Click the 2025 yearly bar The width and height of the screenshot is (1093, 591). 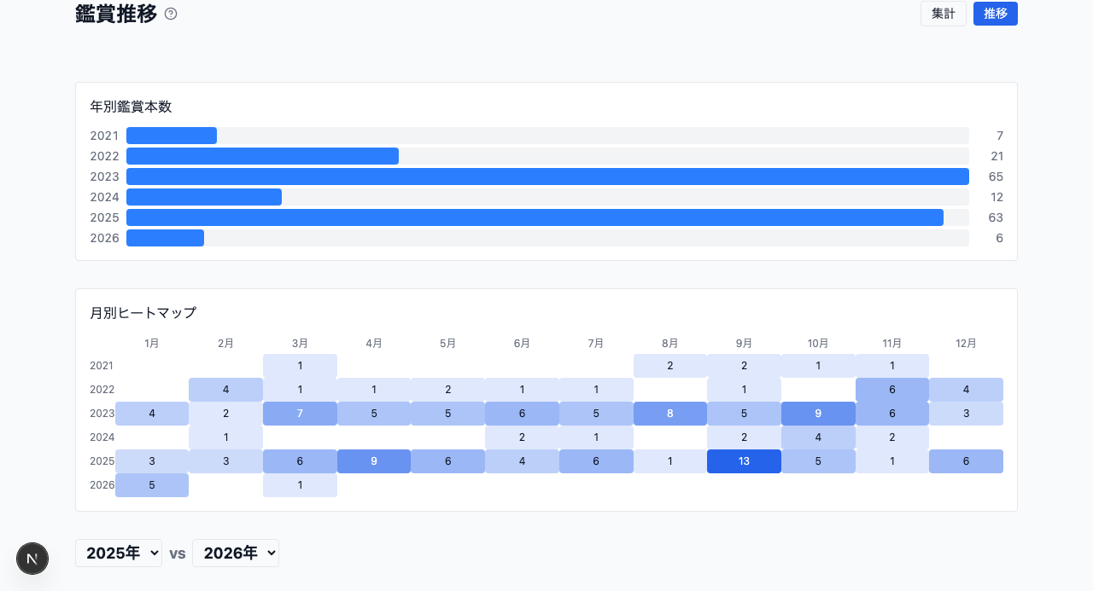tap(535, 217)
